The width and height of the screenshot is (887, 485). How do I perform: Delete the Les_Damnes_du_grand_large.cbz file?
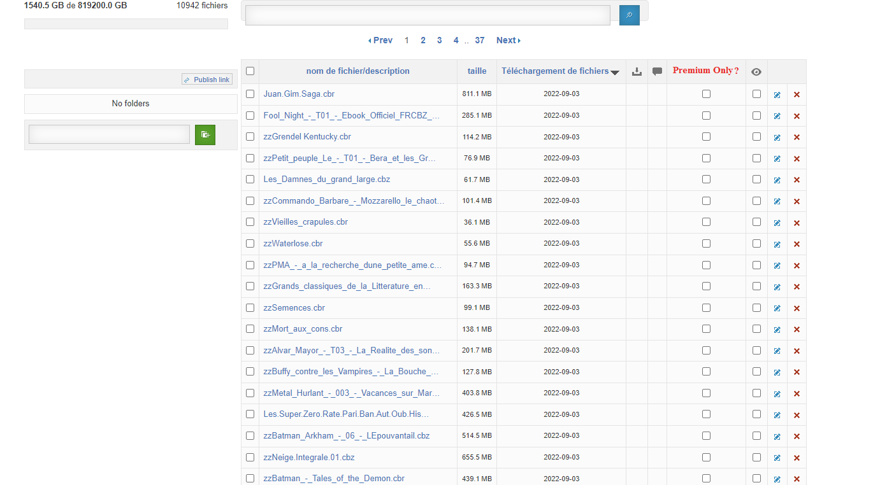(x=797, y=180)
